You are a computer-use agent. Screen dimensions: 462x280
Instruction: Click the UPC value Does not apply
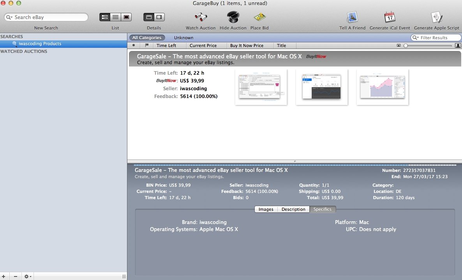(x=377, y=229)
